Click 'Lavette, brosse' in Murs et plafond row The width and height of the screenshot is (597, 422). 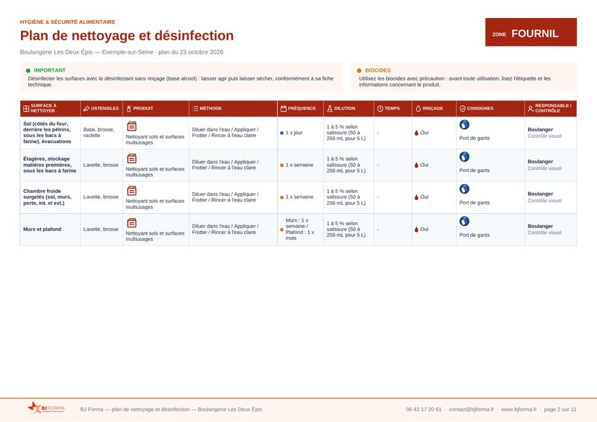click(101, 230)
